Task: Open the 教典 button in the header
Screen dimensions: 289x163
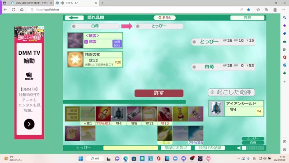Action: pos(247,18)
